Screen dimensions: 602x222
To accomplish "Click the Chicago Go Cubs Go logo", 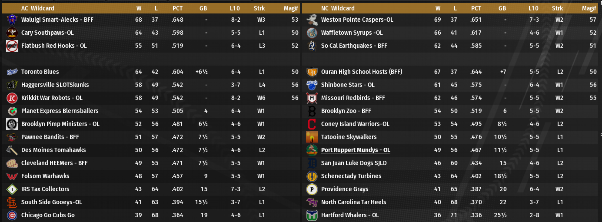I will (12, 215).
